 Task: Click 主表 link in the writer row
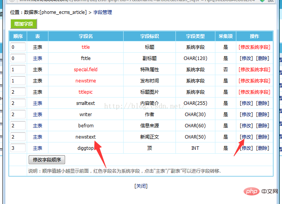[x=38, y=115]
